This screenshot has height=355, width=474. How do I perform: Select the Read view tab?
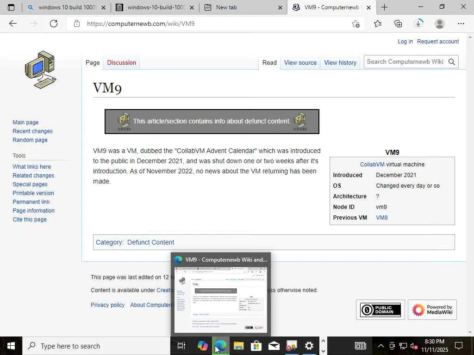point(269,62)
